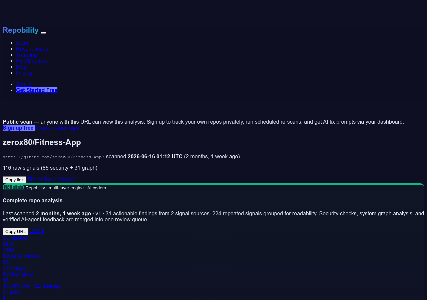
Task: Click the Sign up free link
Action: coord(19,128)
